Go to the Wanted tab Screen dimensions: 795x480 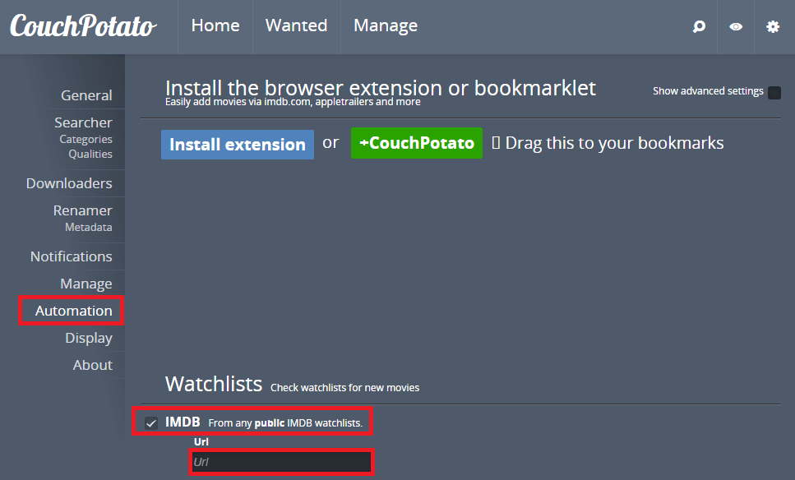pyautogui.click(x=296, y=26)
